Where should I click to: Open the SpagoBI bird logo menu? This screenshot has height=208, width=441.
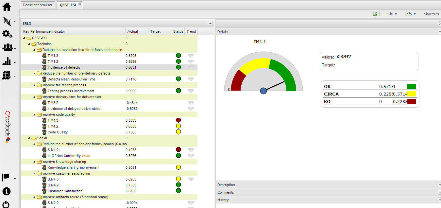(7, 21)
